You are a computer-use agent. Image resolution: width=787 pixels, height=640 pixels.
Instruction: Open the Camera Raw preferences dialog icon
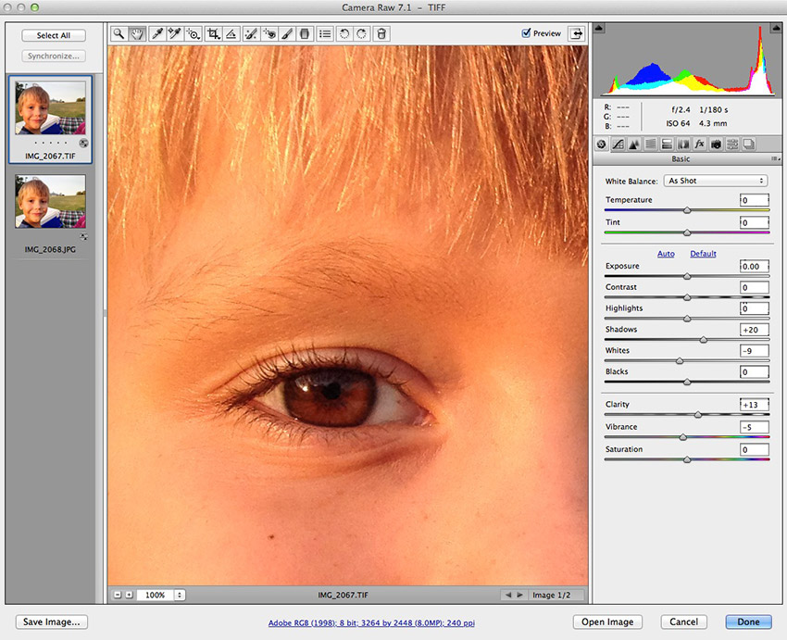click(325, 34)
